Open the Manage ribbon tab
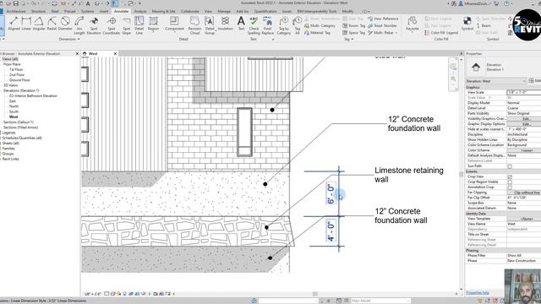This screenshot has height=304, width=541. coord(224,11)
